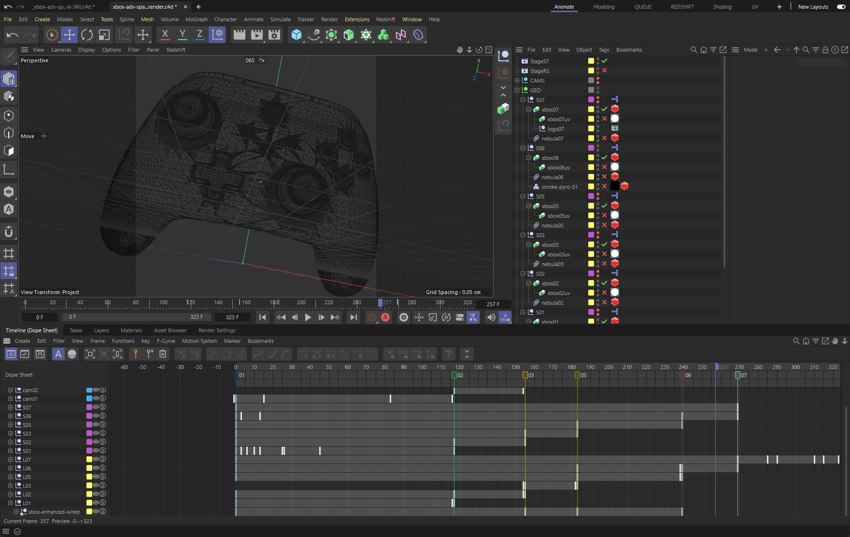Toggle visibility eye for cam02 track
The image size is (850, 537).
tap(96, 390)
